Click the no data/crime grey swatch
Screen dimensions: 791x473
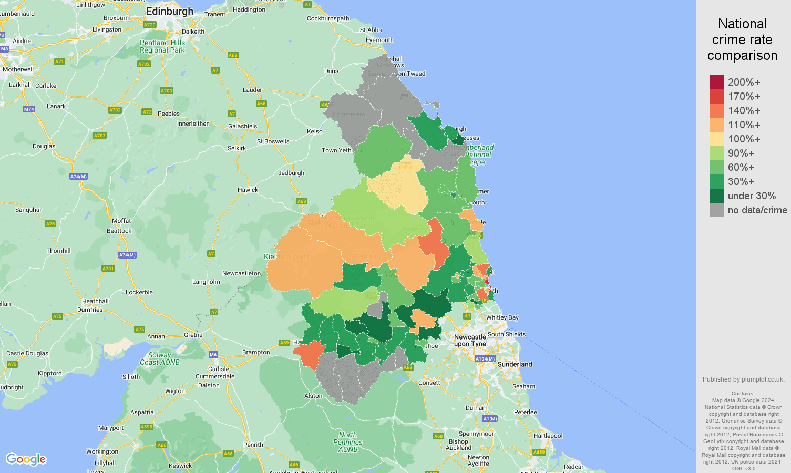(717, 210)
